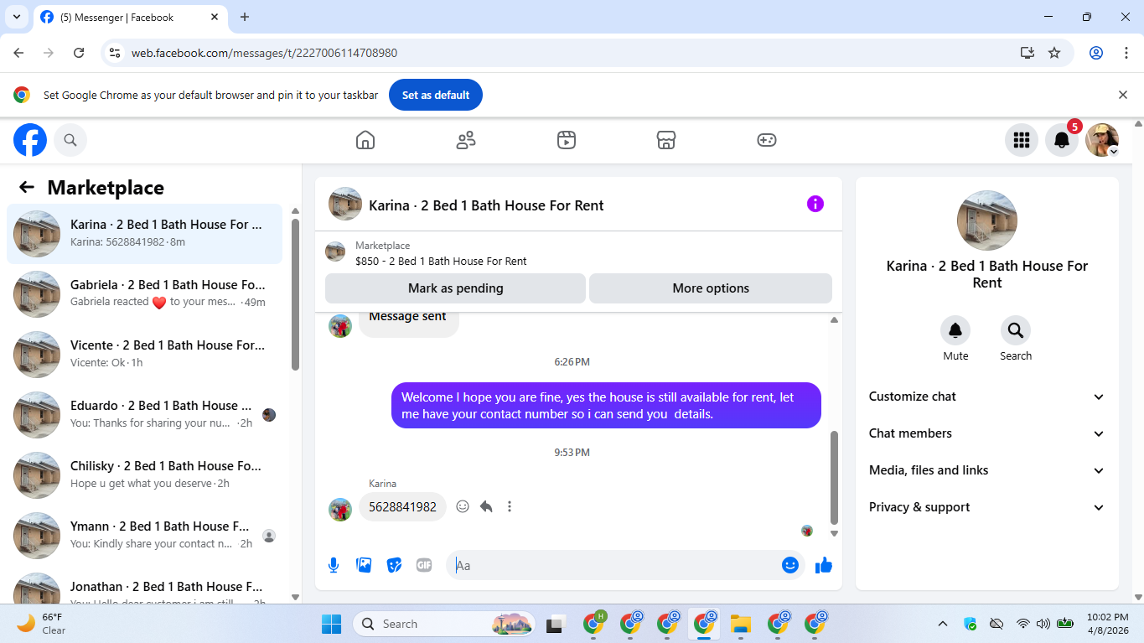Choose a GIF icon

coord(424,565)
